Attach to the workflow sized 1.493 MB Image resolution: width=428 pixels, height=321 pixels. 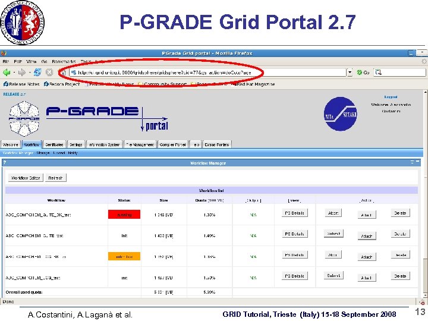point(367,236)
